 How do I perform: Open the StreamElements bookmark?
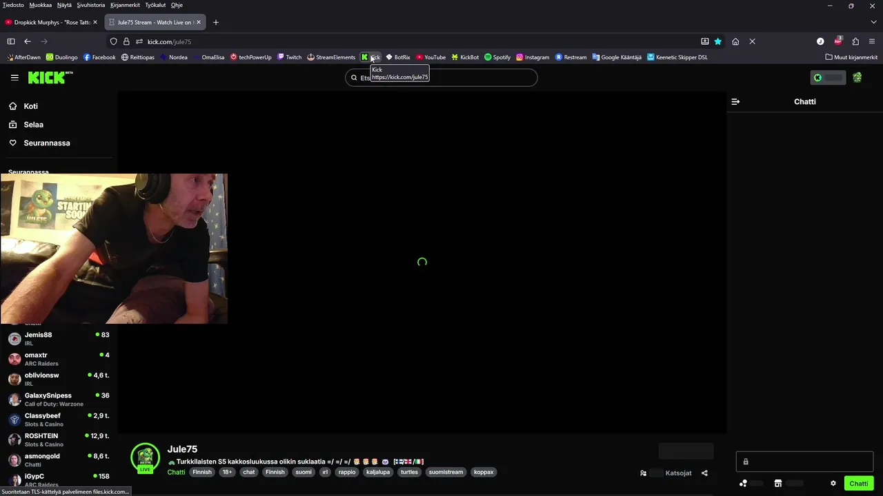[x=331, y=57]
